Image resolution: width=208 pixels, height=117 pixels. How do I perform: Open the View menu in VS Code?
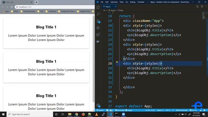pyautogui.click(x=122, y=2)
